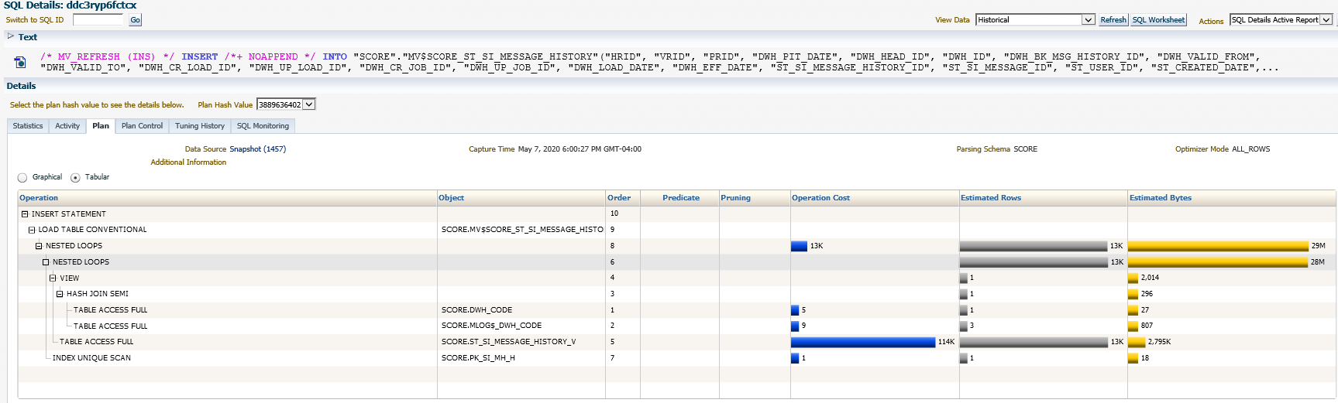Switch to the Tuning History tab
The width and height of the screenshot is (1338, 403).
point(199,126)
